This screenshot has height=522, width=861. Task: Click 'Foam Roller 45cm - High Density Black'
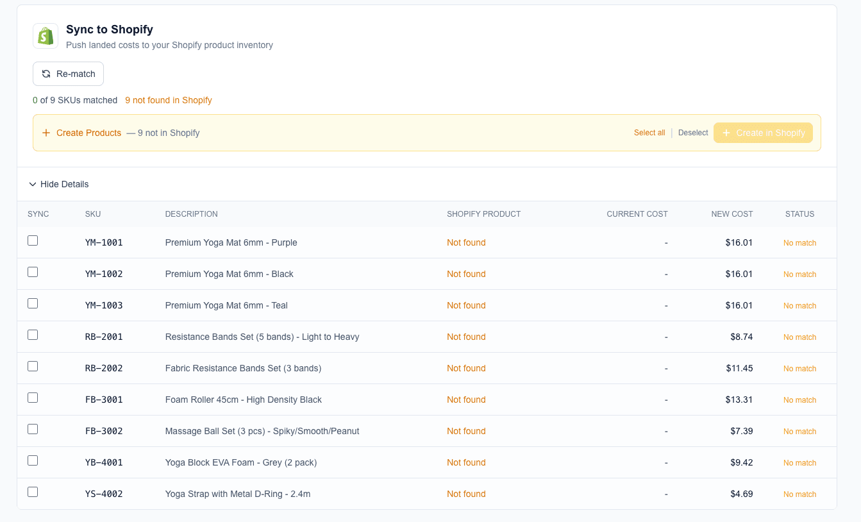pyautogui.click(x=244, y=400)
